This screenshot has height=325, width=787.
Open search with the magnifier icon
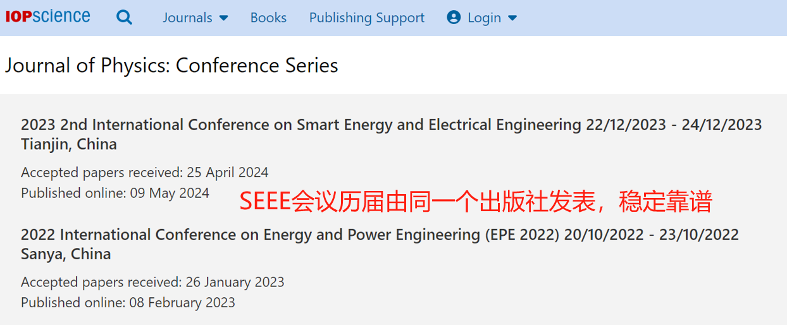click(x=125, y=18)
